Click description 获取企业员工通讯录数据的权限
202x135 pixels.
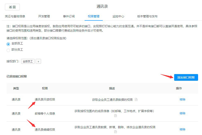[112, 100]
